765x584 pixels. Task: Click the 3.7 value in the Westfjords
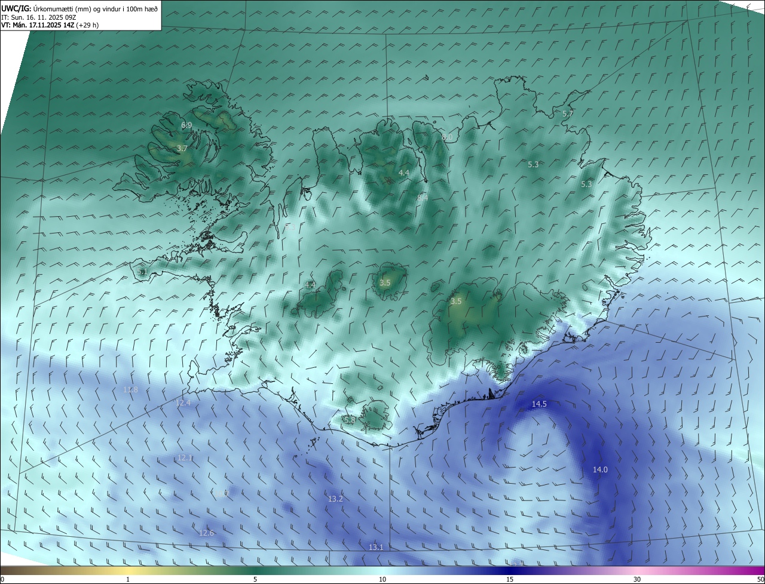click(183, 148)
